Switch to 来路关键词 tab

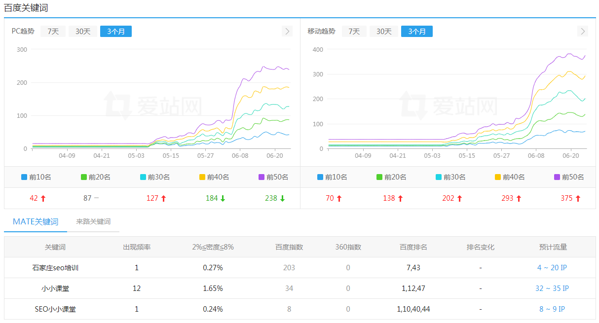pos(93,221)
